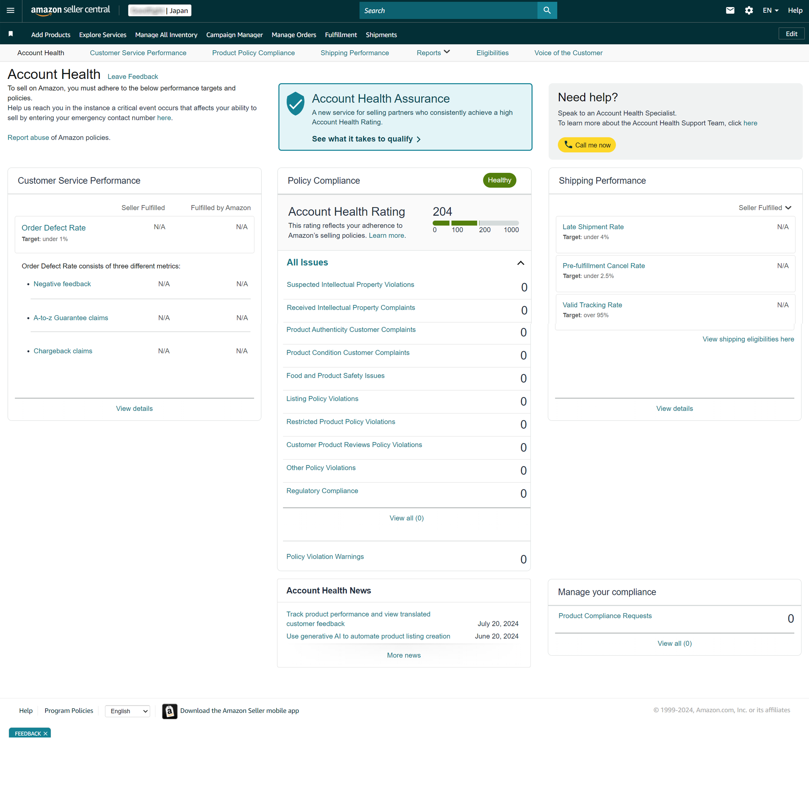
Task: Open Product Compliance Requests link
Action: coord(605,616)
